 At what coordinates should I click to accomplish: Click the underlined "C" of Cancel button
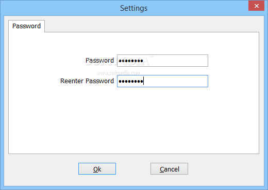162,169
